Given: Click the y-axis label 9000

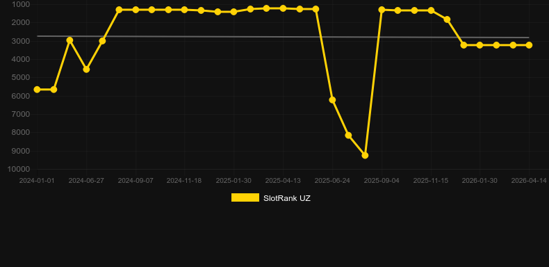Looking at the screenshot, I should click(21, 151).
